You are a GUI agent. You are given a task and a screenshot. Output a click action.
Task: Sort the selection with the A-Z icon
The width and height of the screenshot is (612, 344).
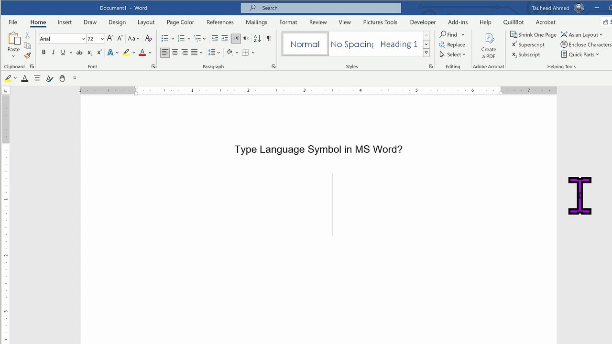(x=257, y=38)
